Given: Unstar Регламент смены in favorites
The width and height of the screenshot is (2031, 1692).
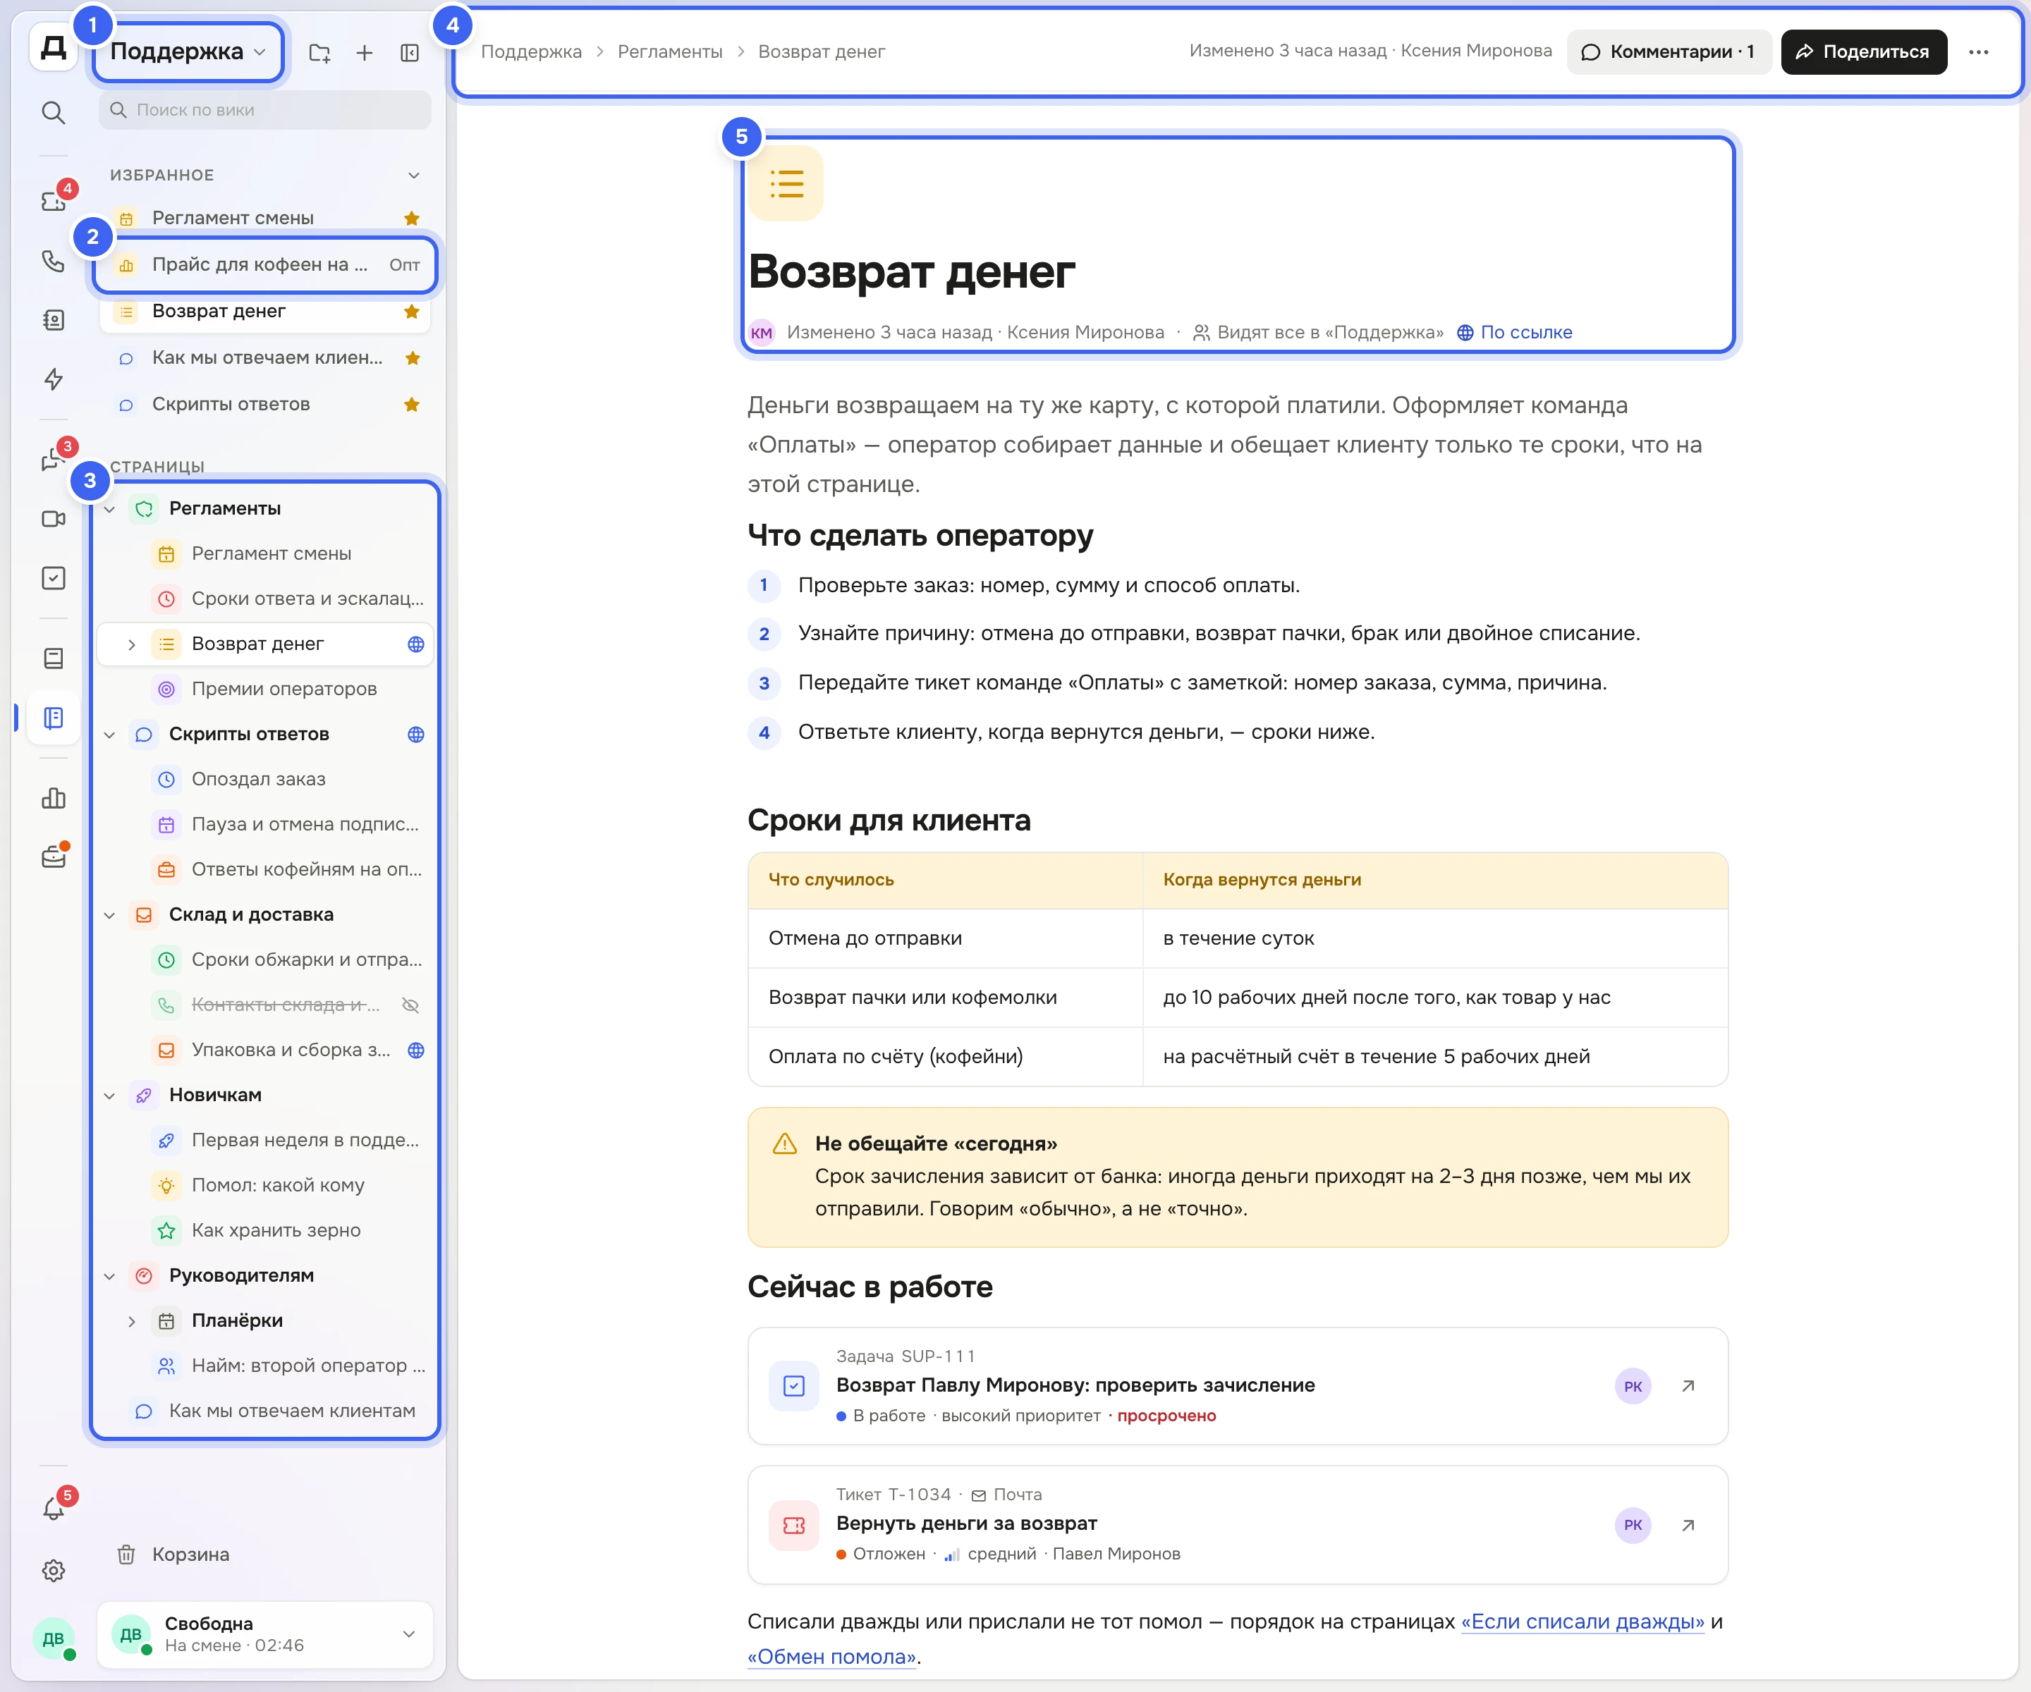Looking at the screenshot, I should pos(412,219).
